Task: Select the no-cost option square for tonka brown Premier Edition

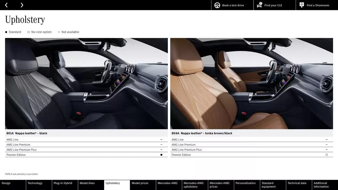Action: pos(327,154)
